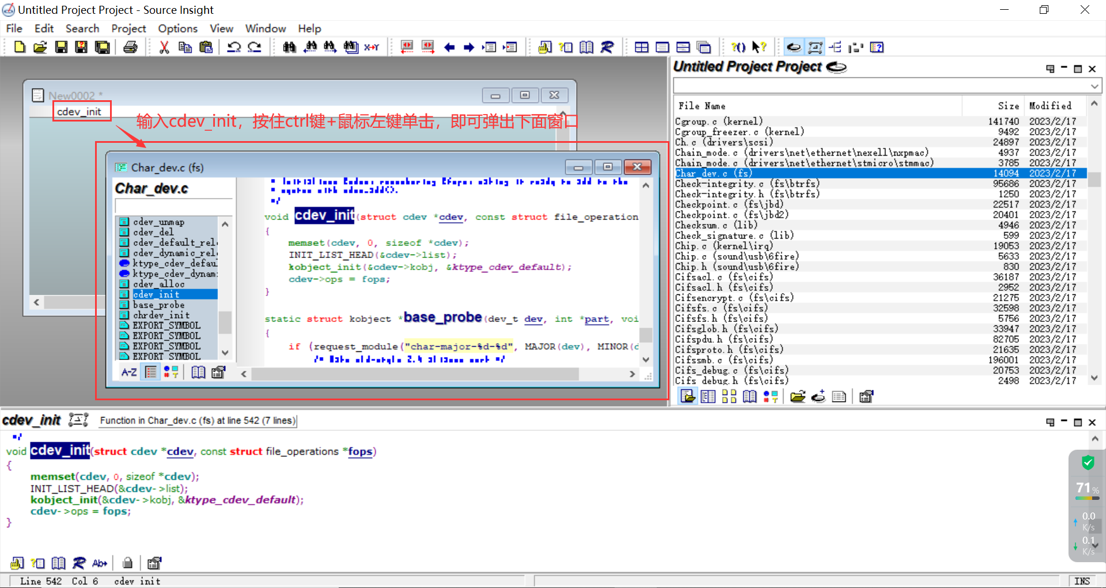Undo the last edit using the toolbar icon

[x=234, y=47]
